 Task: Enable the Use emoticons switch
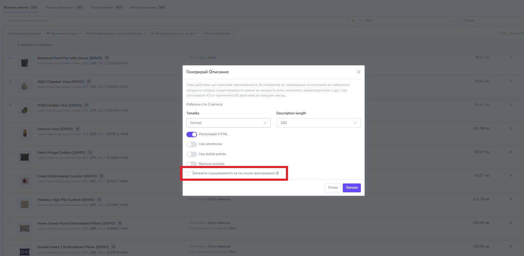pyautogui.click(x=192, y=144)
